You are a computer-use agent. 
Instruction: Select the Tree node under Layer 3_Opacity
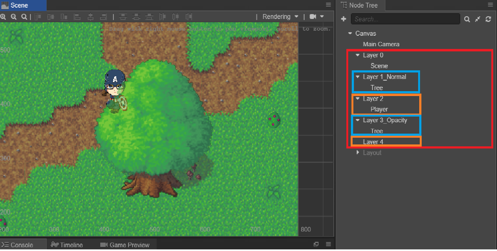(x=377, y=131)
